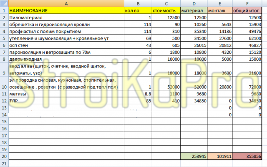
Task: Click material cell with value 10260
Action: pyautogui.click(x=194, y=25)
